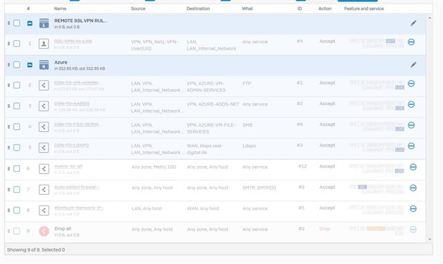
Task: Click the Showing 9 of 9 status text
Action: pyautogui.click(x=36, y=250)
